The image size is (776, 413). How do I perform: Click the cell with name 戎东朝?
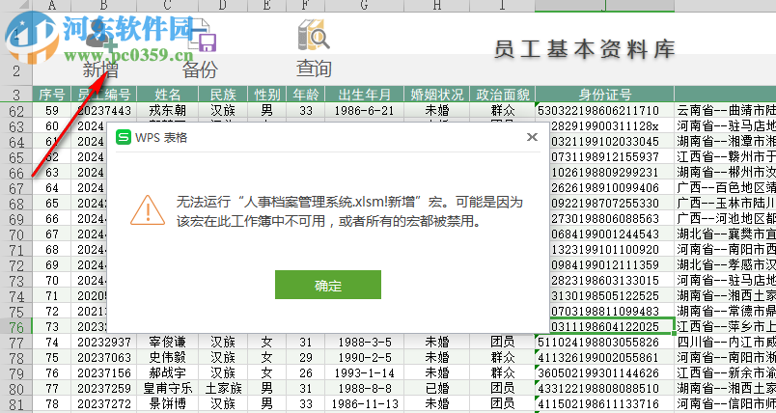[168, 110]
